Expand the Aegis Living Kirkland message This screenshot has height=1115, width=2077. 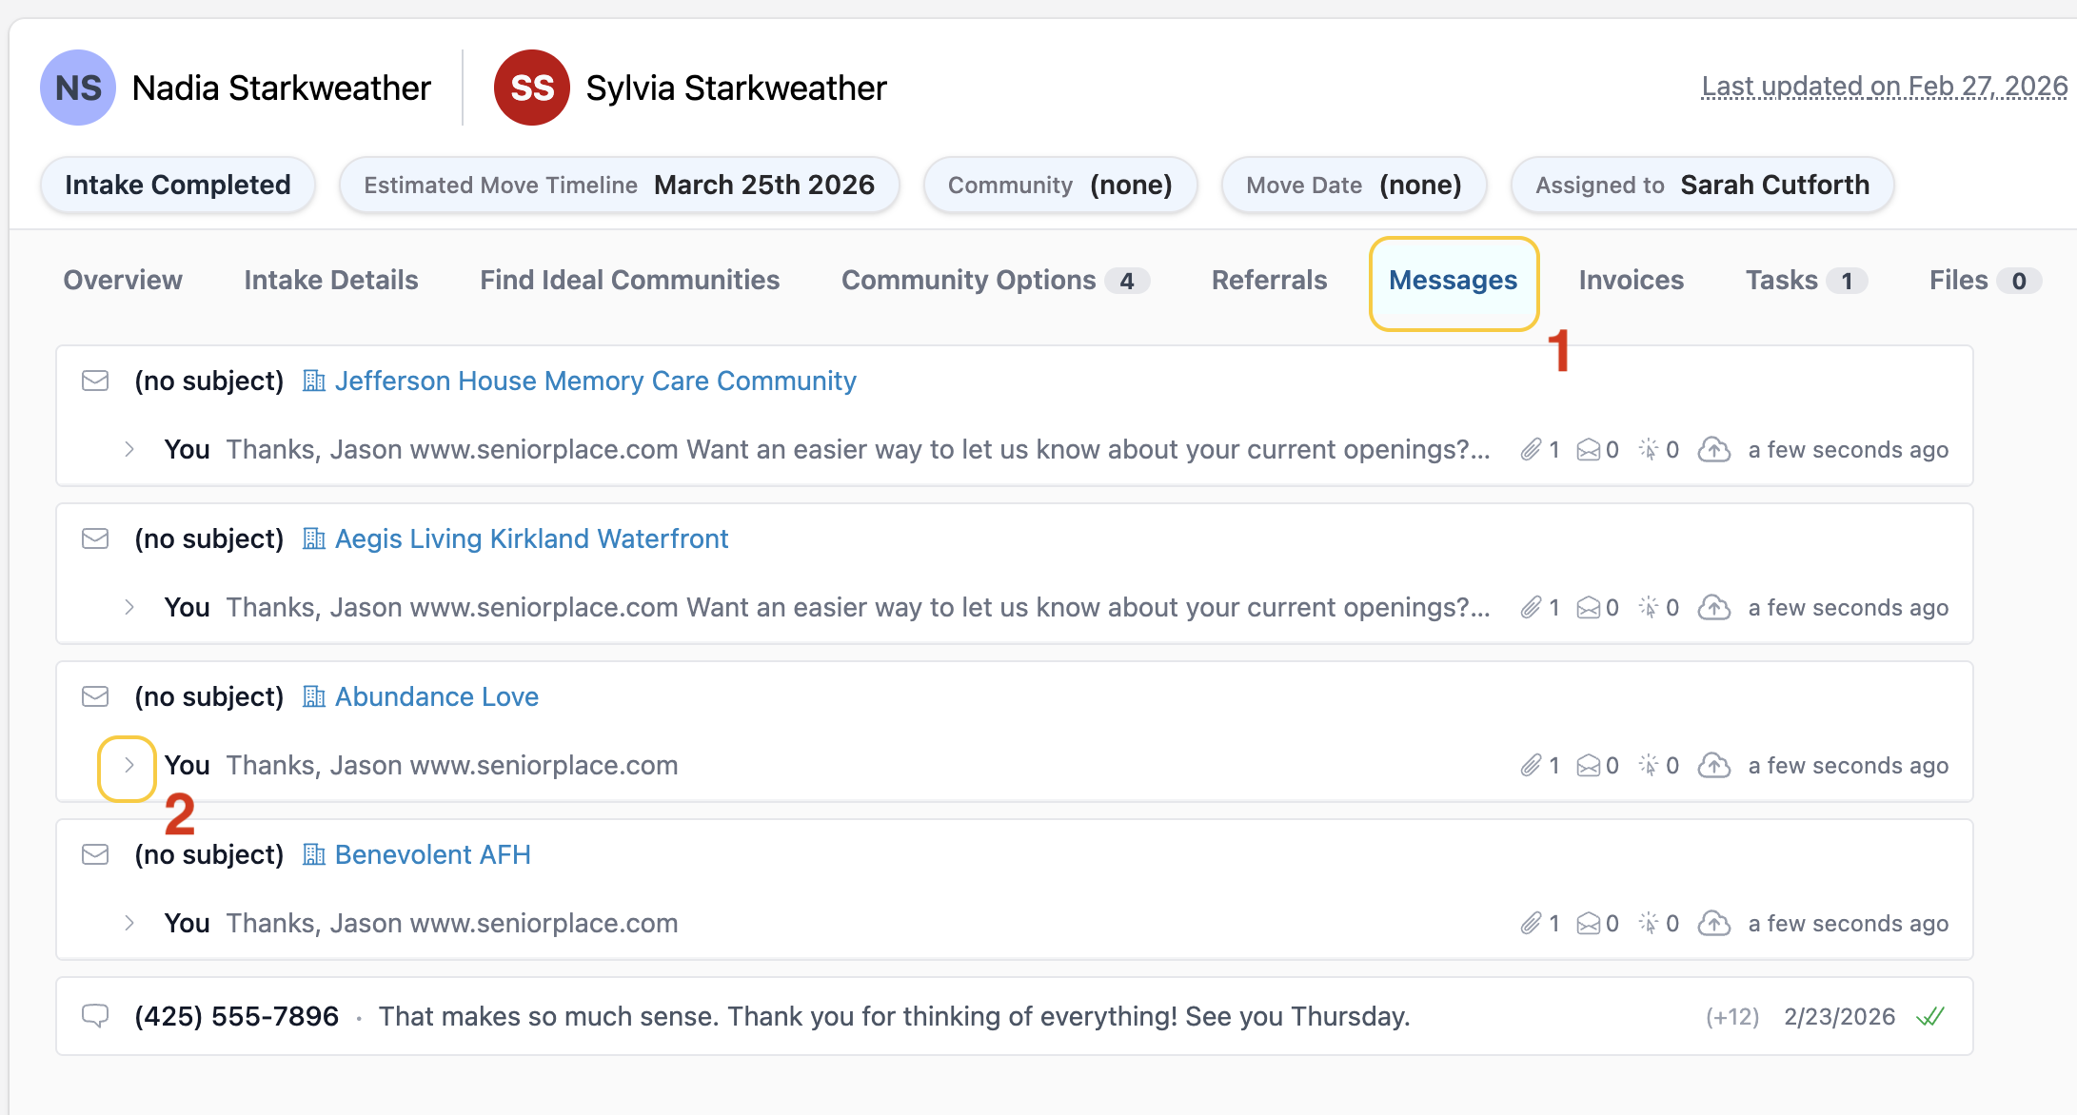(129, 607)
